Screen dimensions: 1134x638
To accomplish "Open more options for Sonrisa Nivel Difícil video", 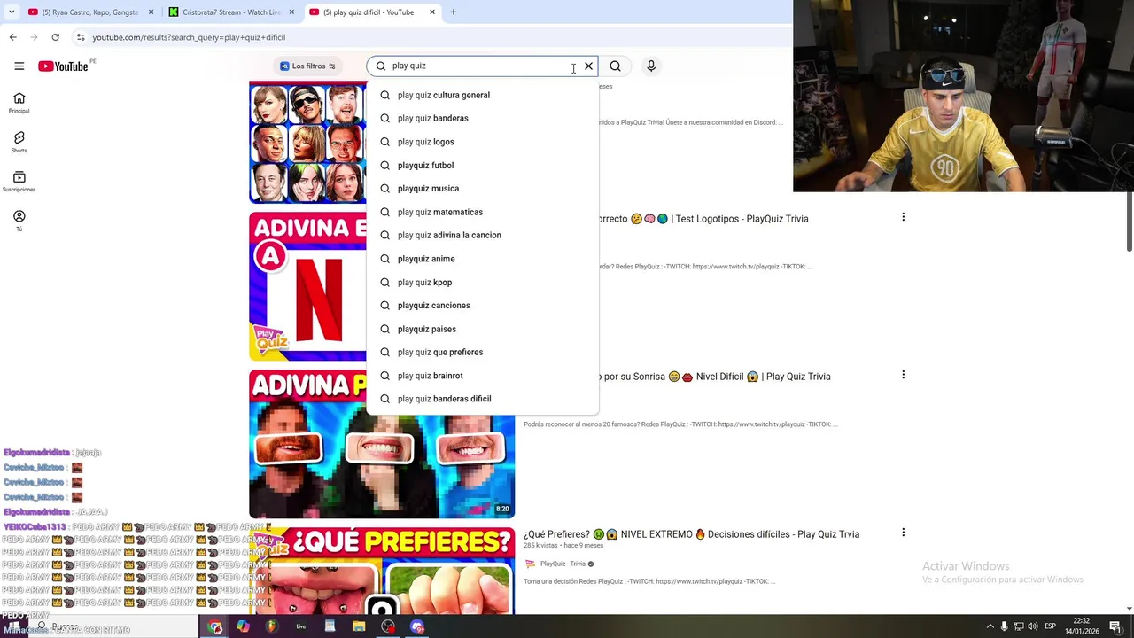I will click(x=903, y=375).
